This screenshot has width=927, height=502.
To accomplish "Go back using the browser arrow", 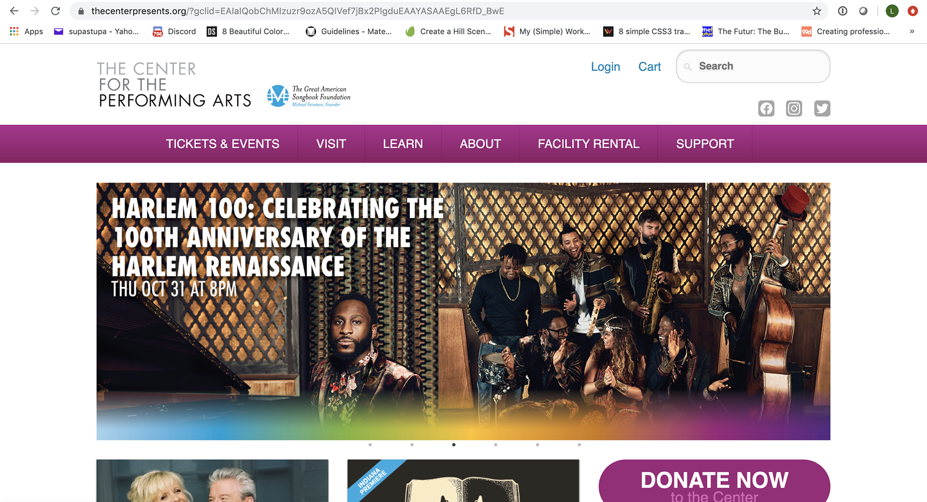I will (14, 11).
